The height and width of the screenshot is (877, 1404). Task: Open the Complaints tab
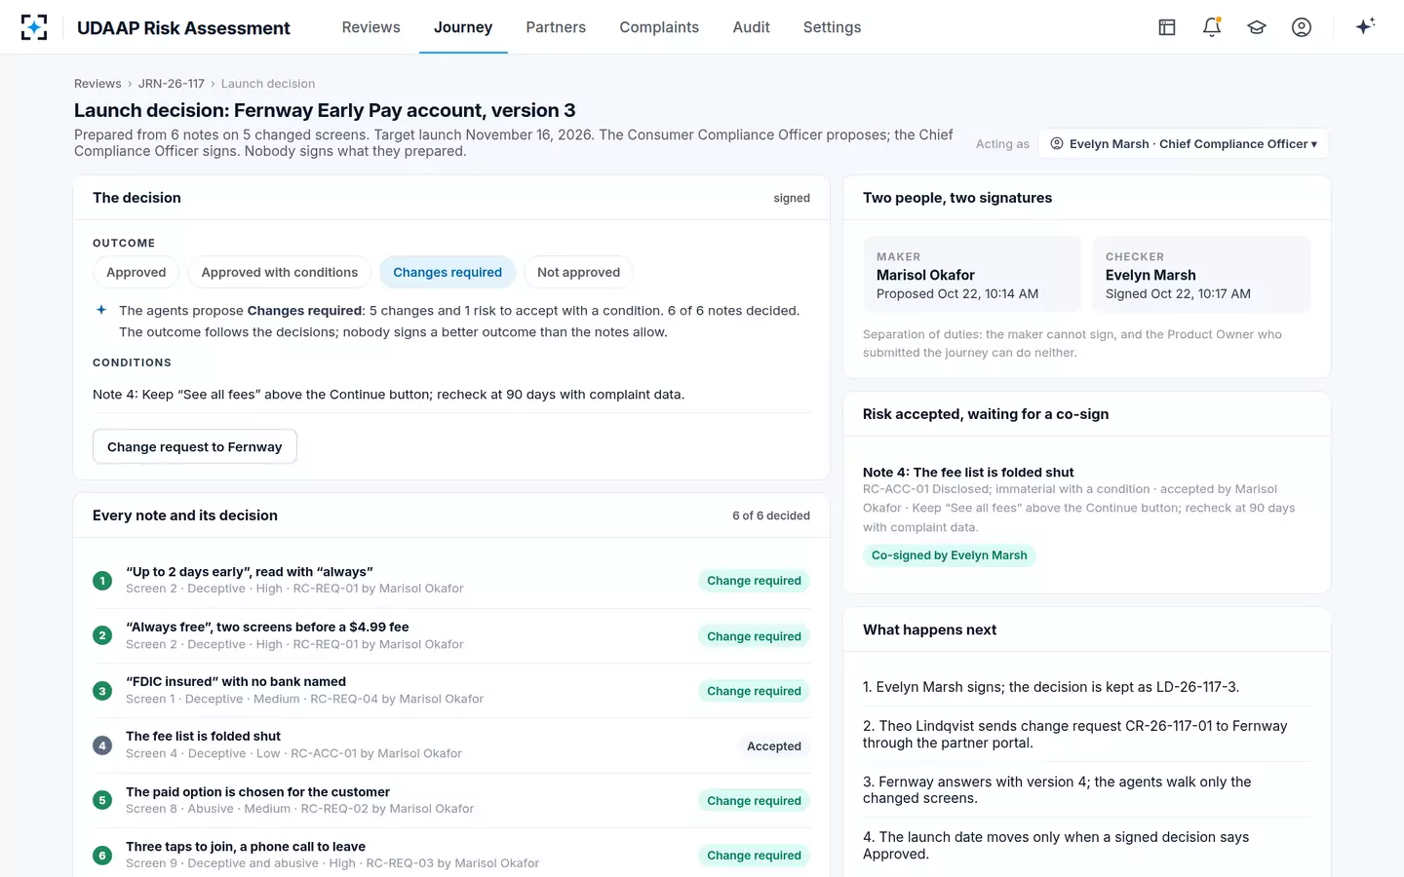tap(659, 27)
